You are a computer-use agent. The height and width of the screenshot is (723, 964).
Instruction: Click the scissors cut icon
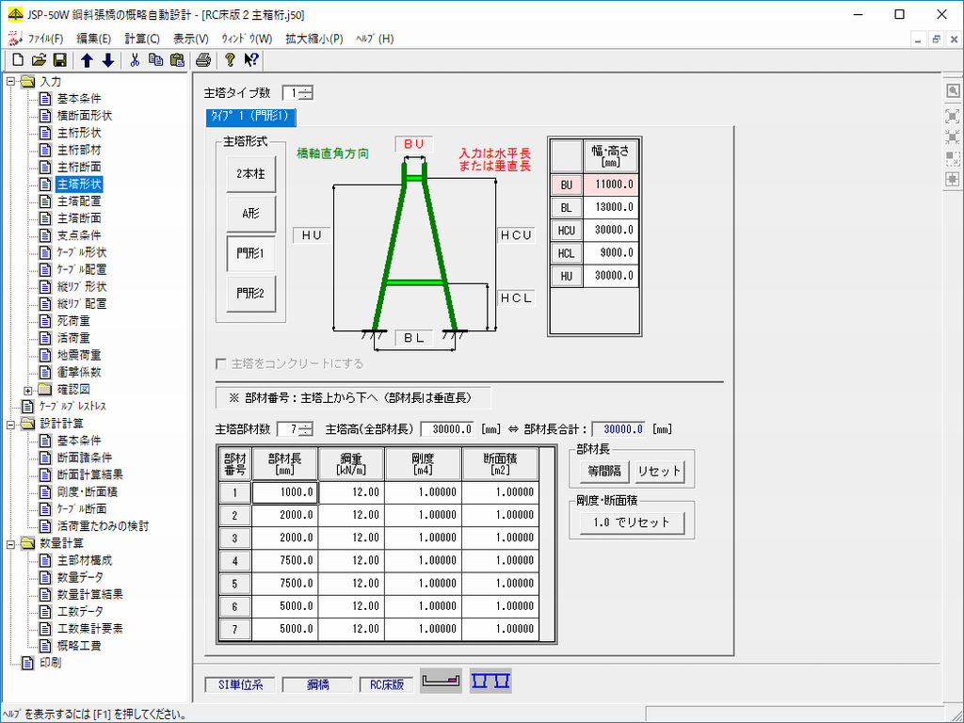135,60
